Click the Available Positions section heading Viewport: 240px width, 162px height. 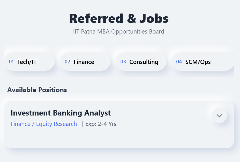[37, 90]
